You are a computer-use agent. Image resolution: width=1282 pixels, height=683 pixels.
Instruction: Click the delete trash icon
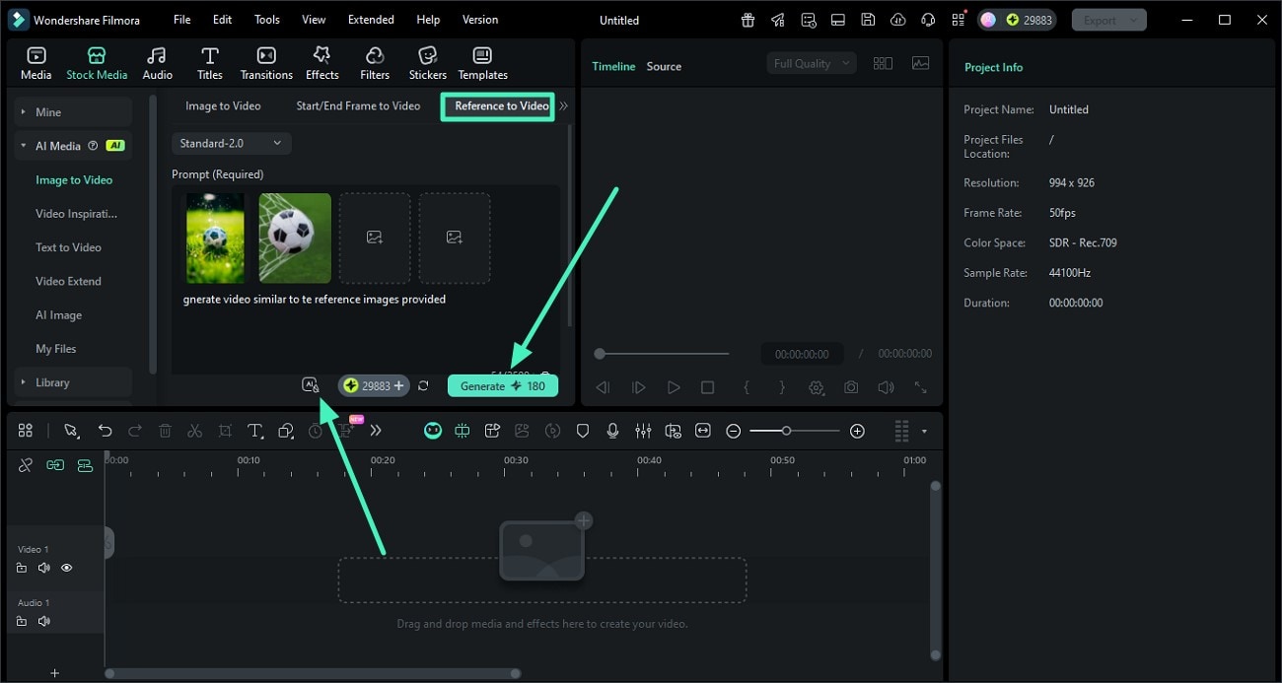coord(165,431)
